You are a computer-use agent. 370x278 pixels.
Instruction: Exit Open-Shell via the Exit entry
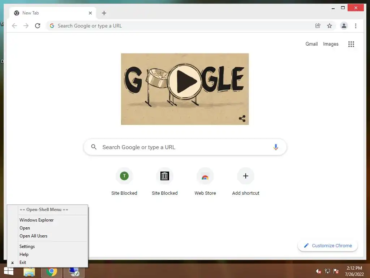[x=53, y=262]
